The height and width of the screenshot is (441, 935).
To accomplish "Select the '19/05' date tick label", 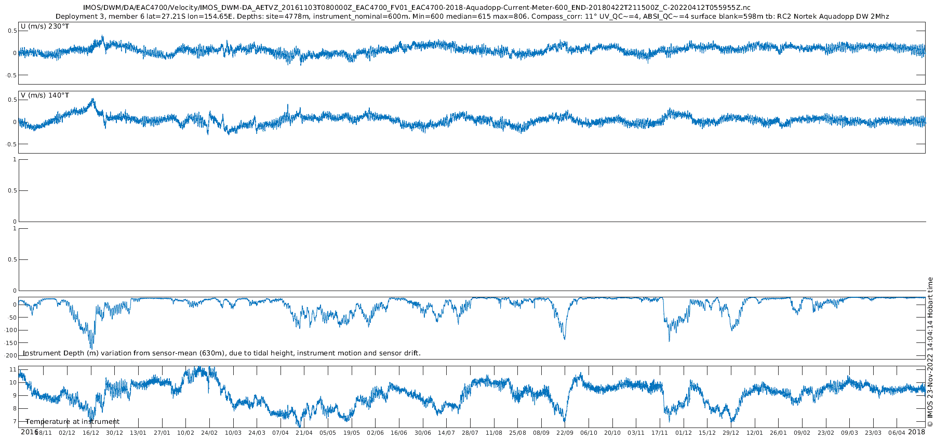I will click(352, 433).
